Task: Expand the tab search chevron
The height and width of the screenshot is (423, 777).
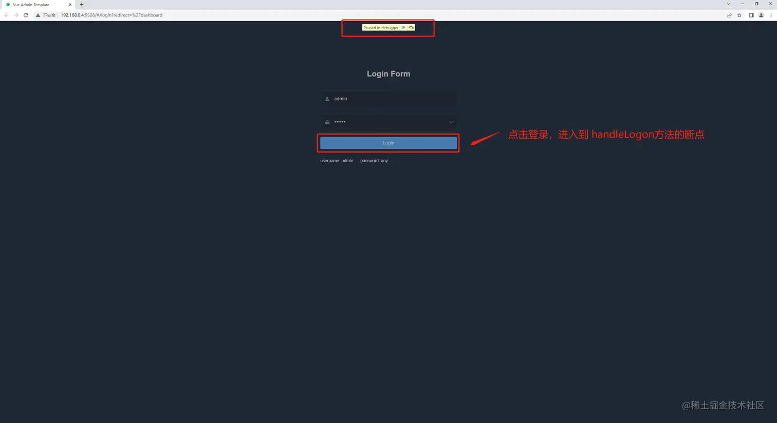Action: (x=729, y=4)
